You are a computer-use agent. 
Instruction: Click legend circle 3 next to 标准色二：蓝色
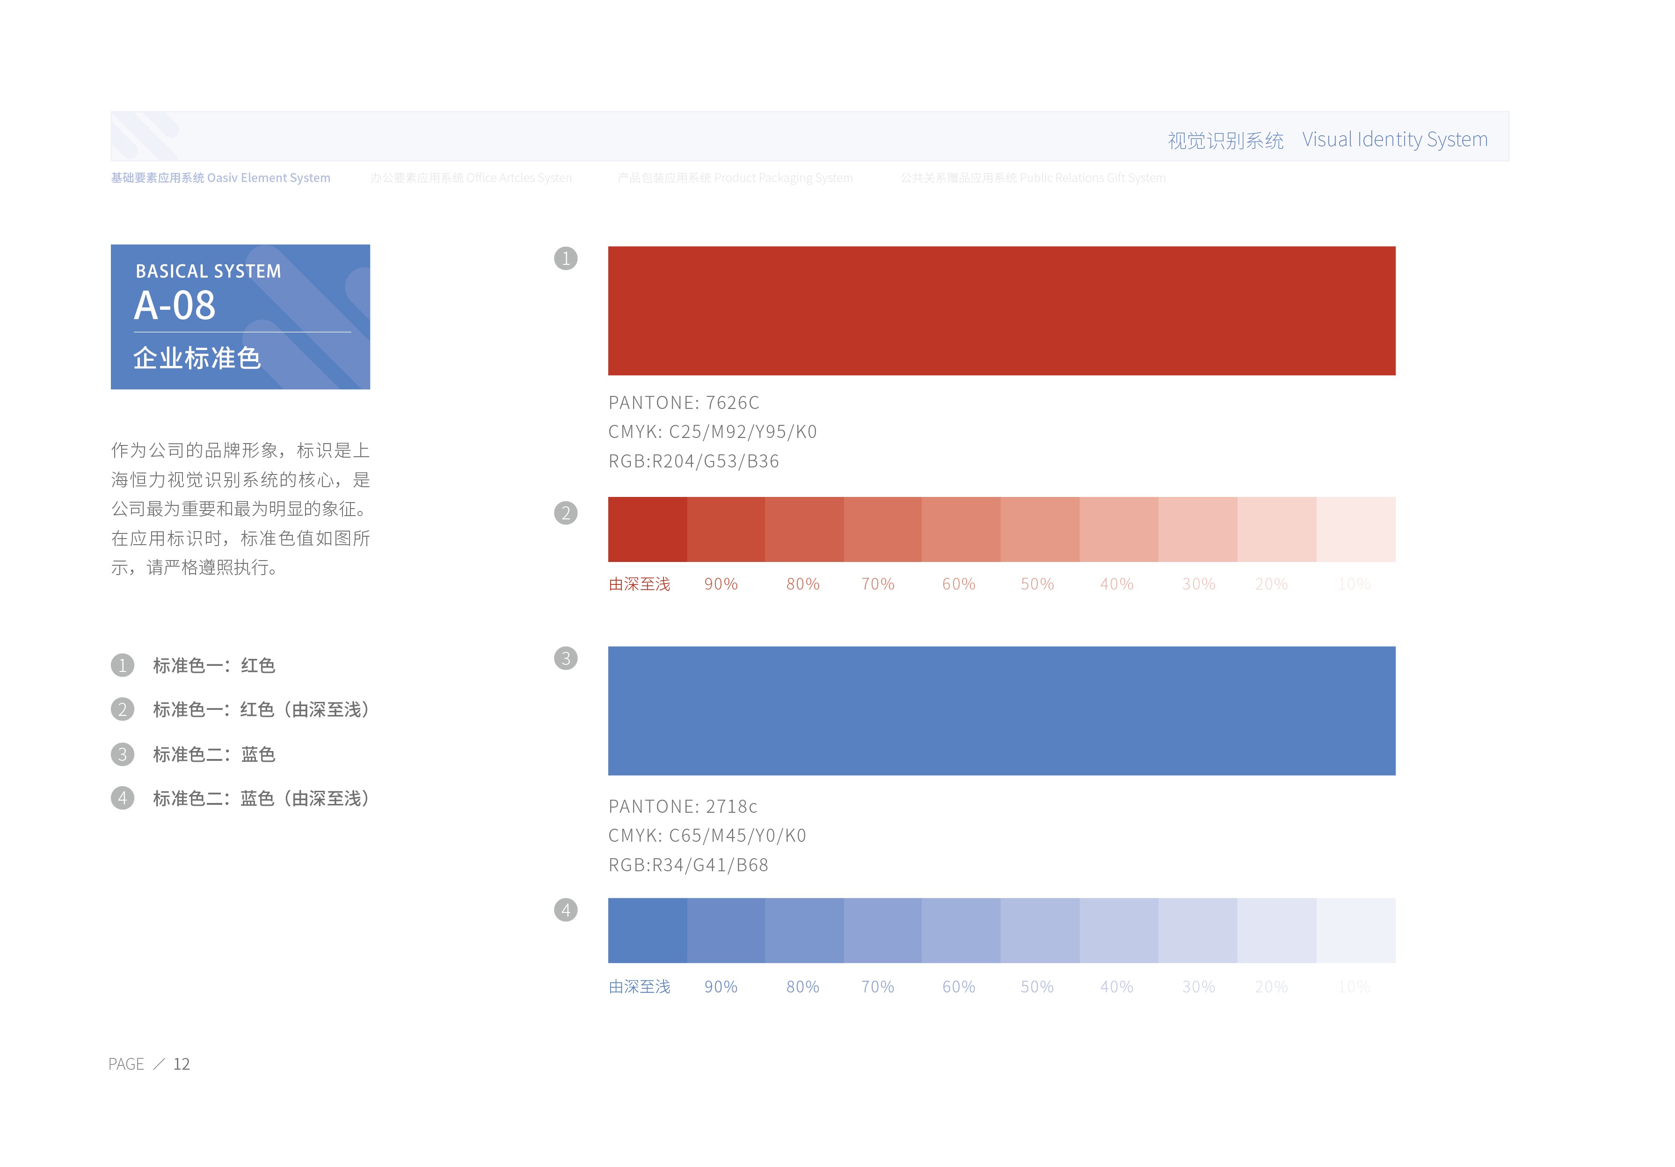point(123,754)
